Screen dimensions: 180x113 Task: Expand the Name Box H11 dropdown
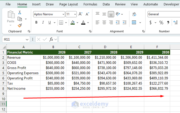tap(27, 40)
